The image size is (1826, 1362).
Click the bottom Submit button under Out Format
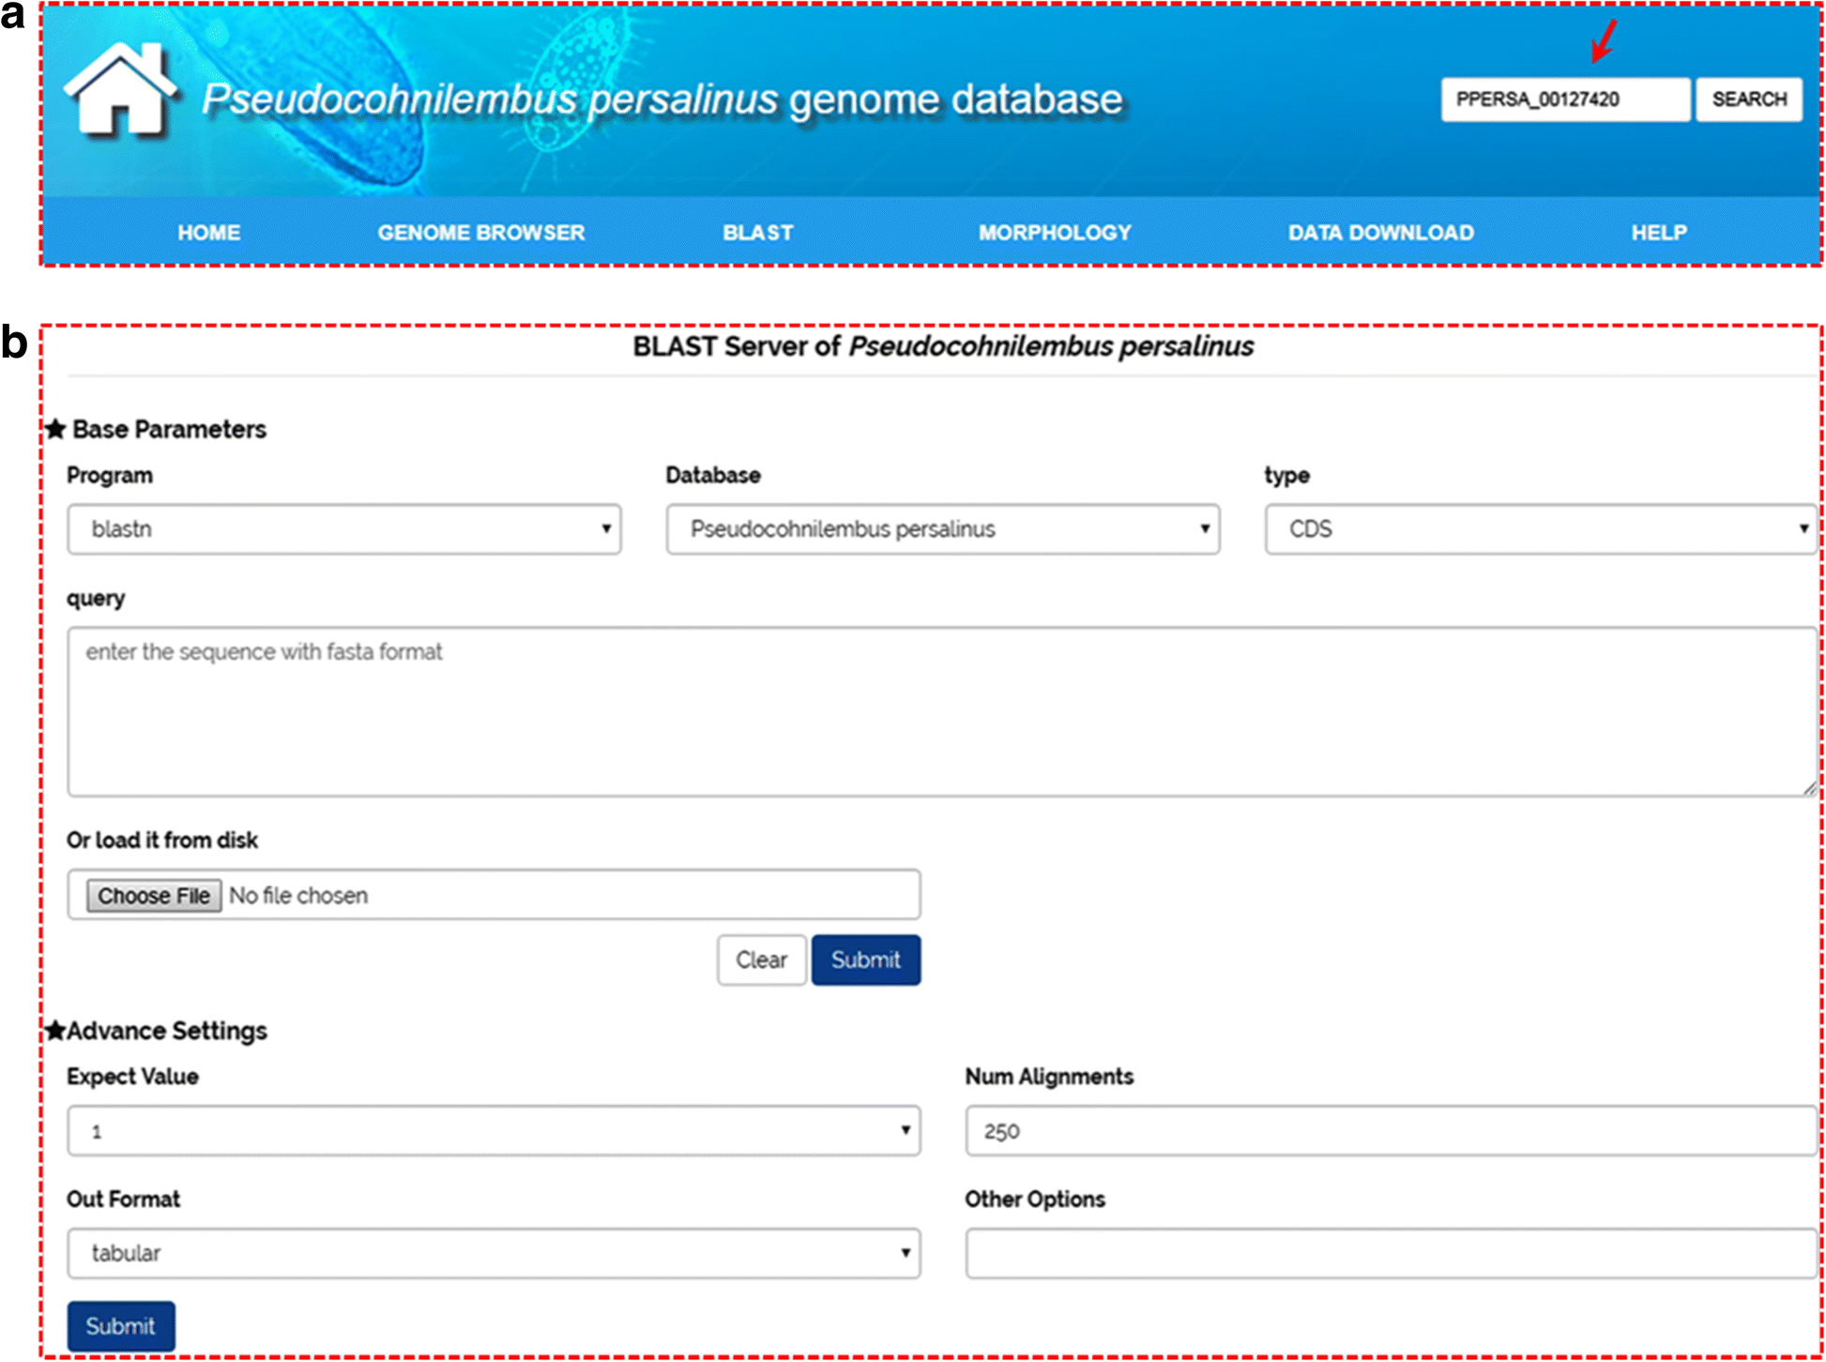click(x=121, y=1326)
